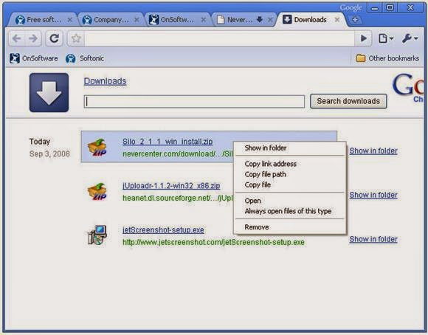428x335 pixels.
Task: Click the installer icon for jetScreenshot-setup.exe
Action: (97, 235)
